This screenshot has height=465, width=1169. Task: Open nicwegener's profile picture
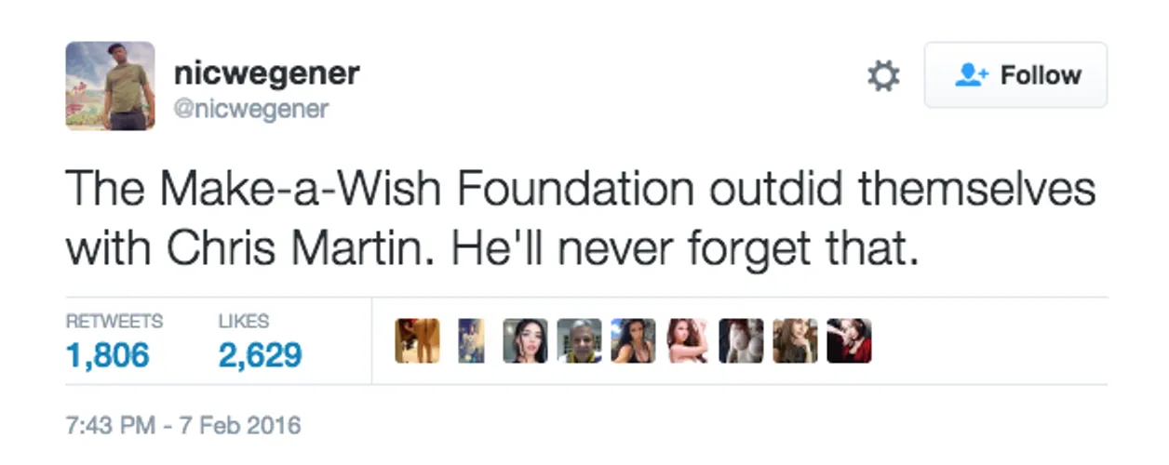pos(110,86)
